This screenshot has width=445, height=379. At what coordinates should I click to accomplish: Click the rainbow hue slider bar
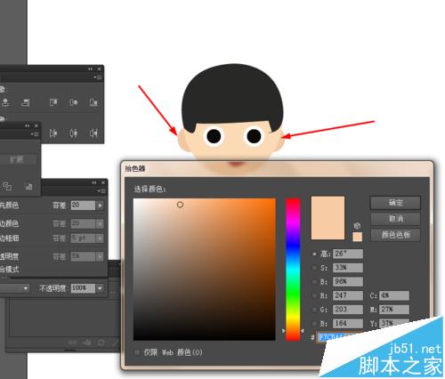293,270
